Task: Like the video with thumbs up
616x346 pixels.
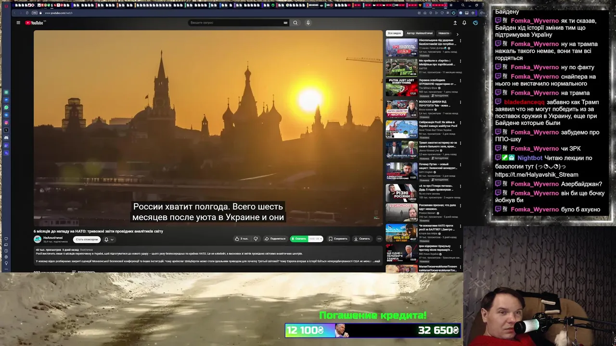Action: 242,239
